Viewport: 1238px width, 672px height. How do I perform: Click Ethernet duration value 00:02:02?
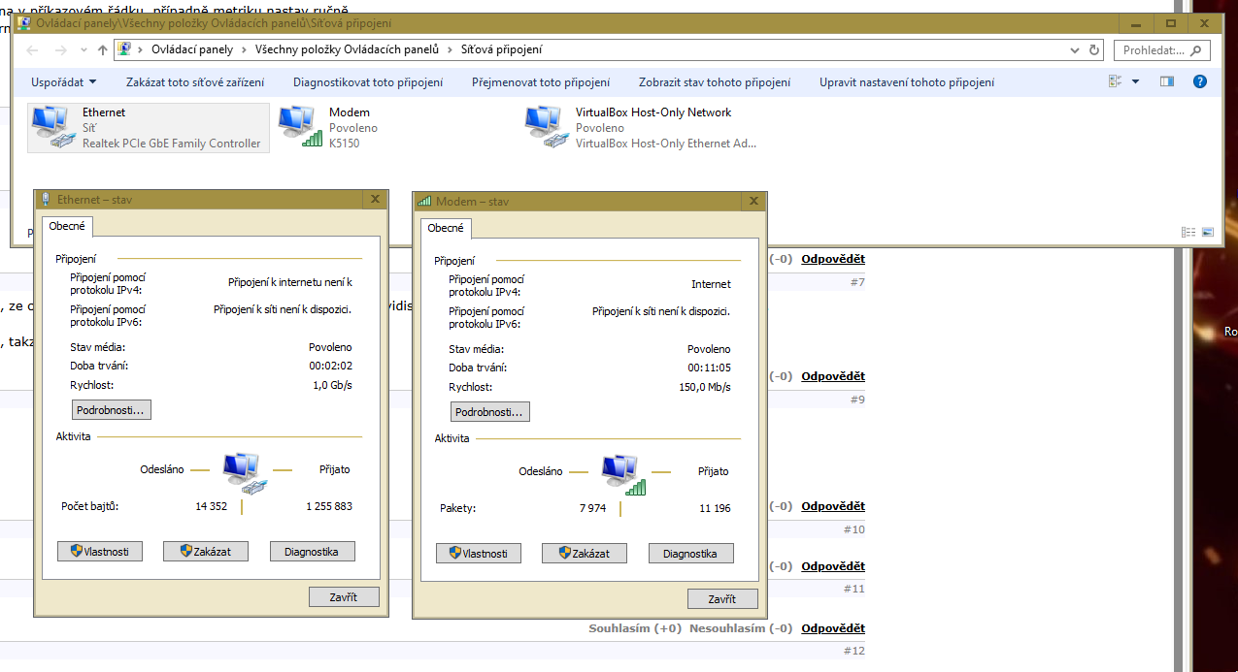(330, 366)
